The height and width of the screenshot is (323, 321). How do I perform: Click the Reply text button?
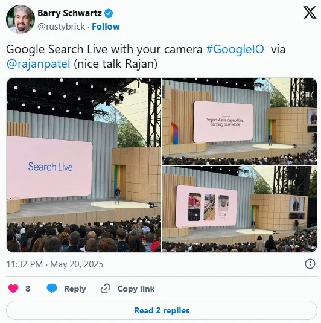click(x=75, y=289)
